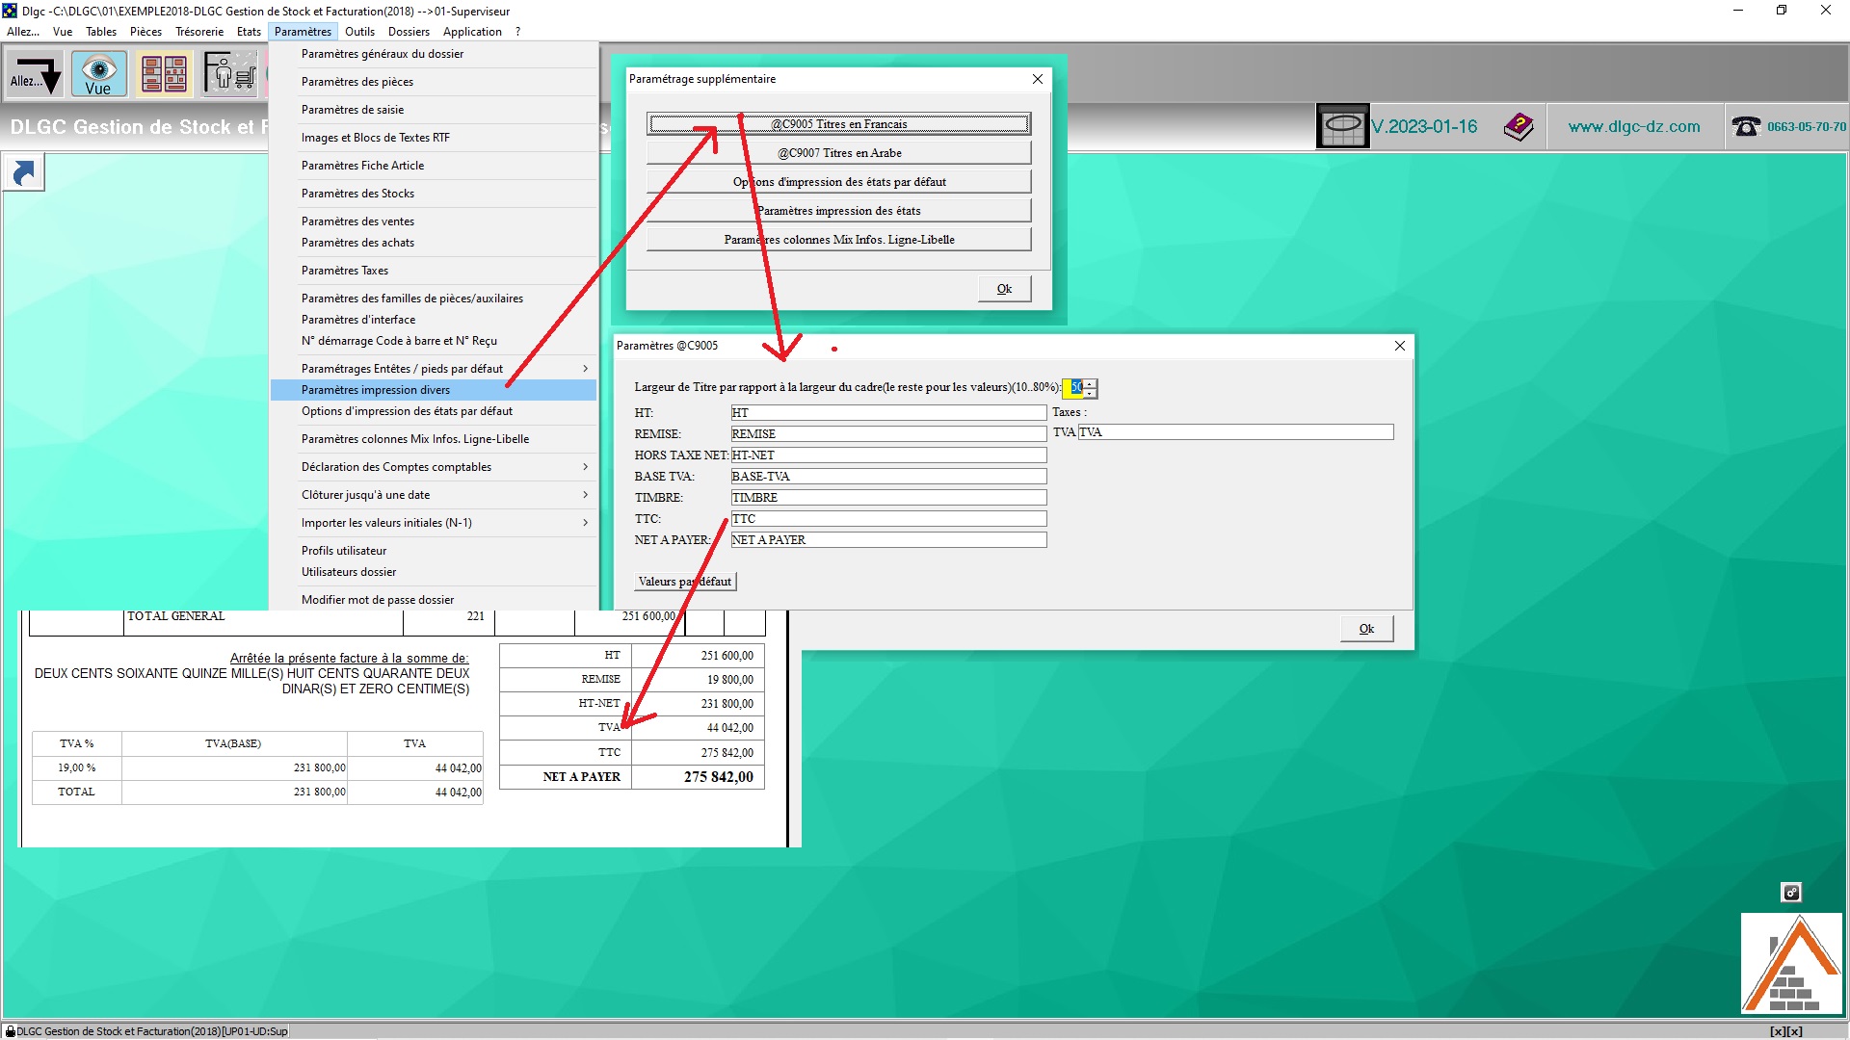Expand Importer les valeurs initiales (N-1) submenu

pos(434,523)
